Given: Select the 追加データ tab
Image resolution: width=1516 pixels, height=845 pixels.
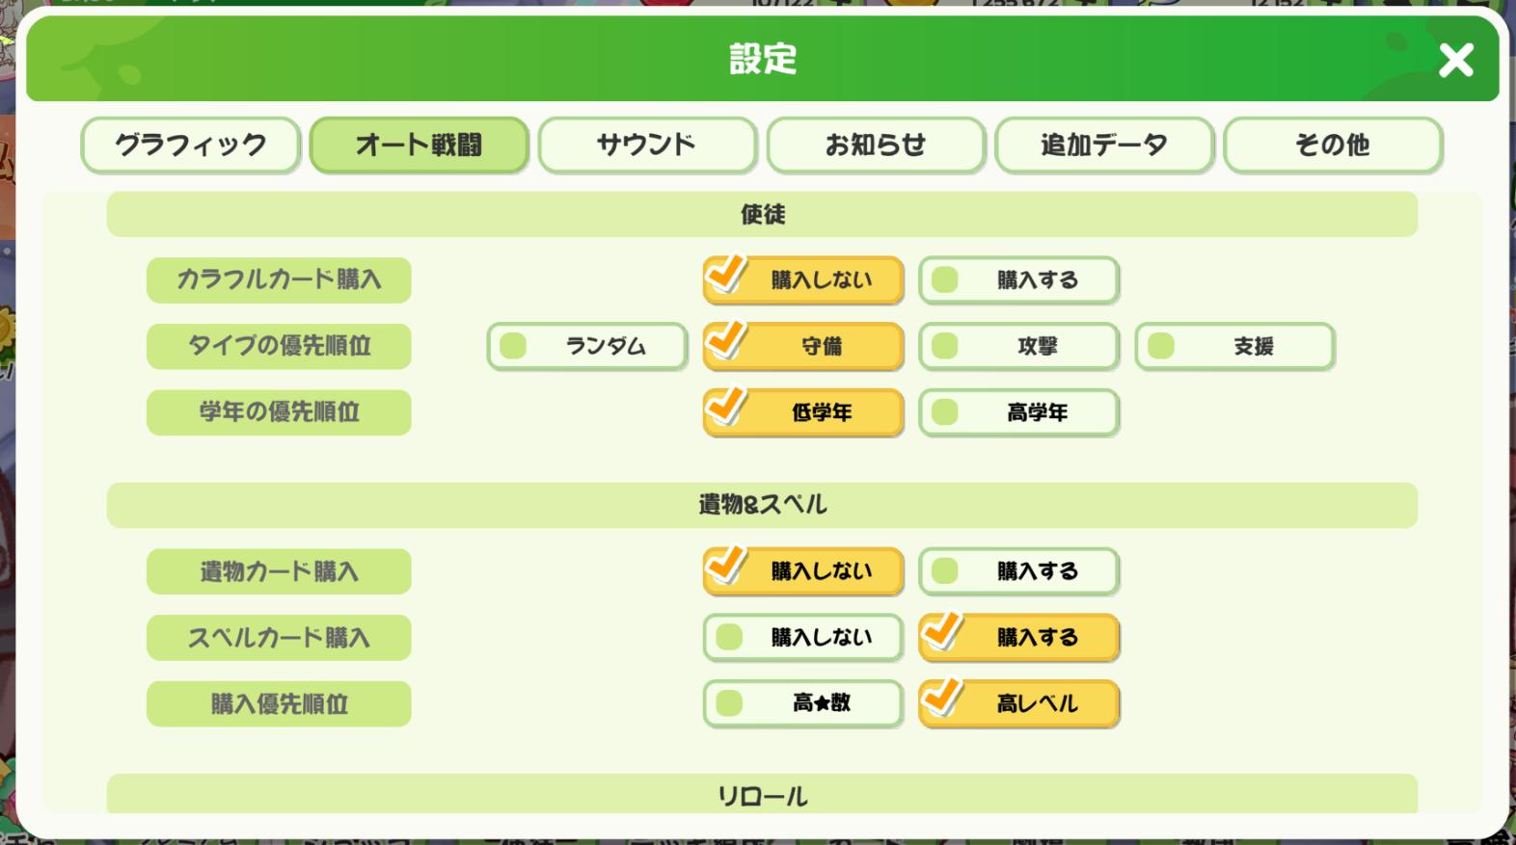Looking at the screenshot, I should pyautogui.click(x=1103, y=145).
